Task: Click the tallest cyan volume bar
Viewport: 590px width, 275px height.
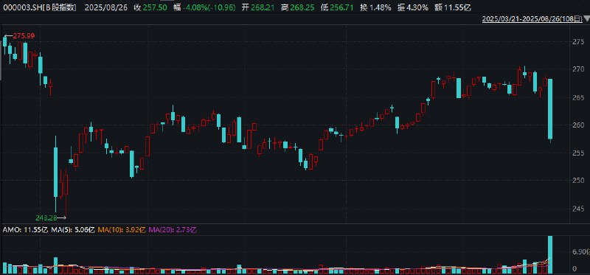Action: pos(550,254)
